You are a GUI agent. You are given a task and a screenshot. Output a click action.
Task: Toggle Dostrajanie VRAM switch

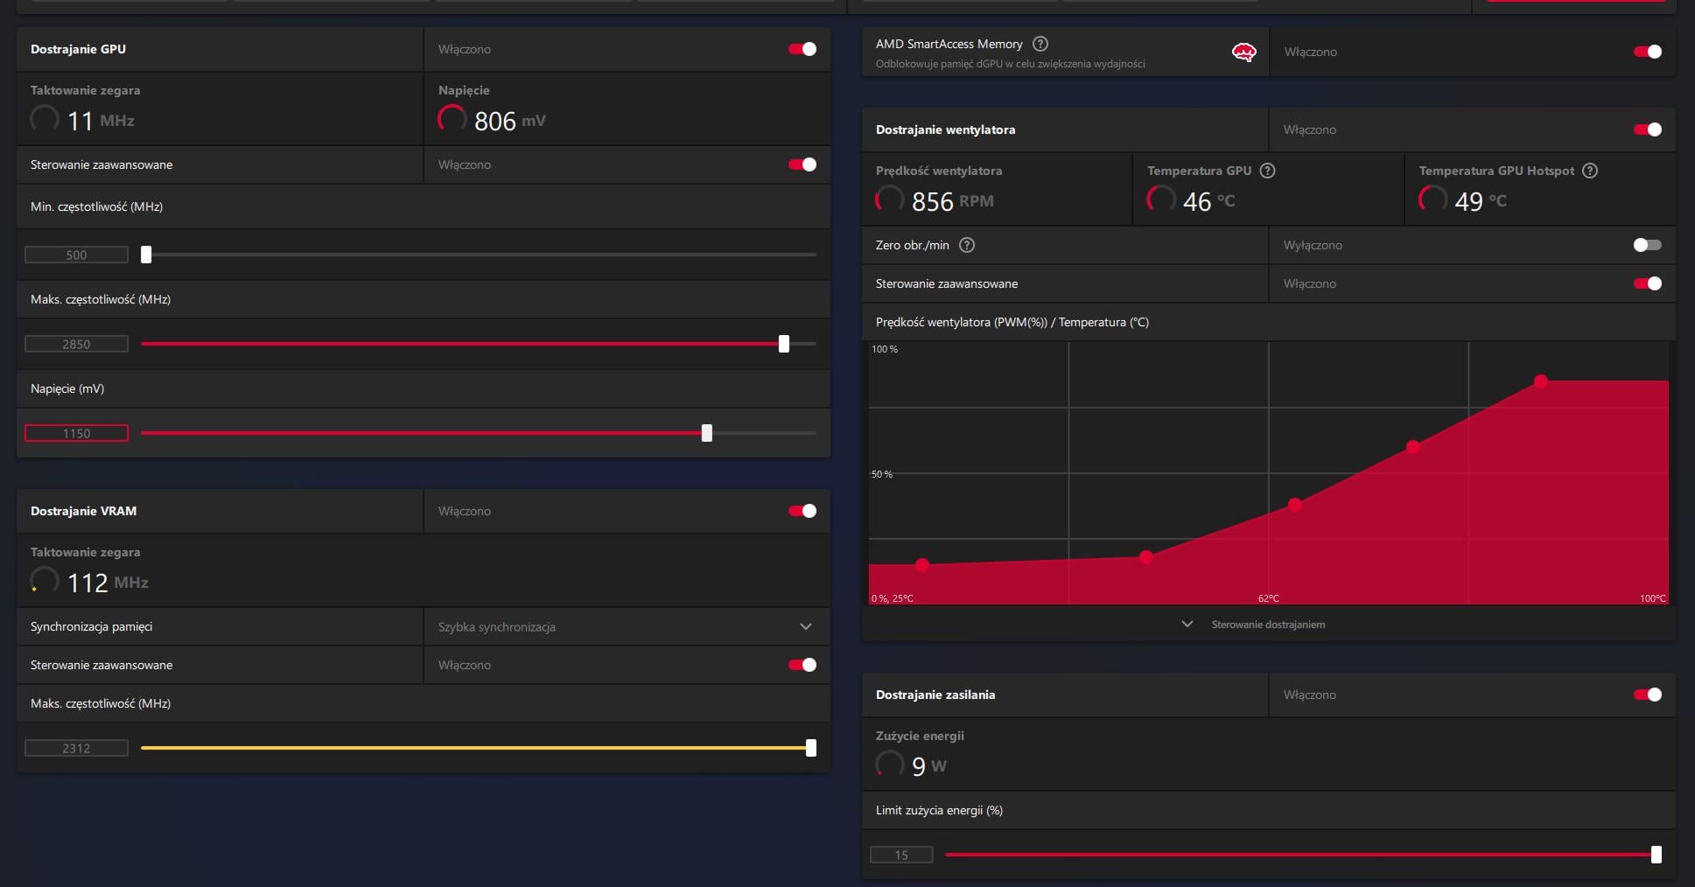coord(802,511)
